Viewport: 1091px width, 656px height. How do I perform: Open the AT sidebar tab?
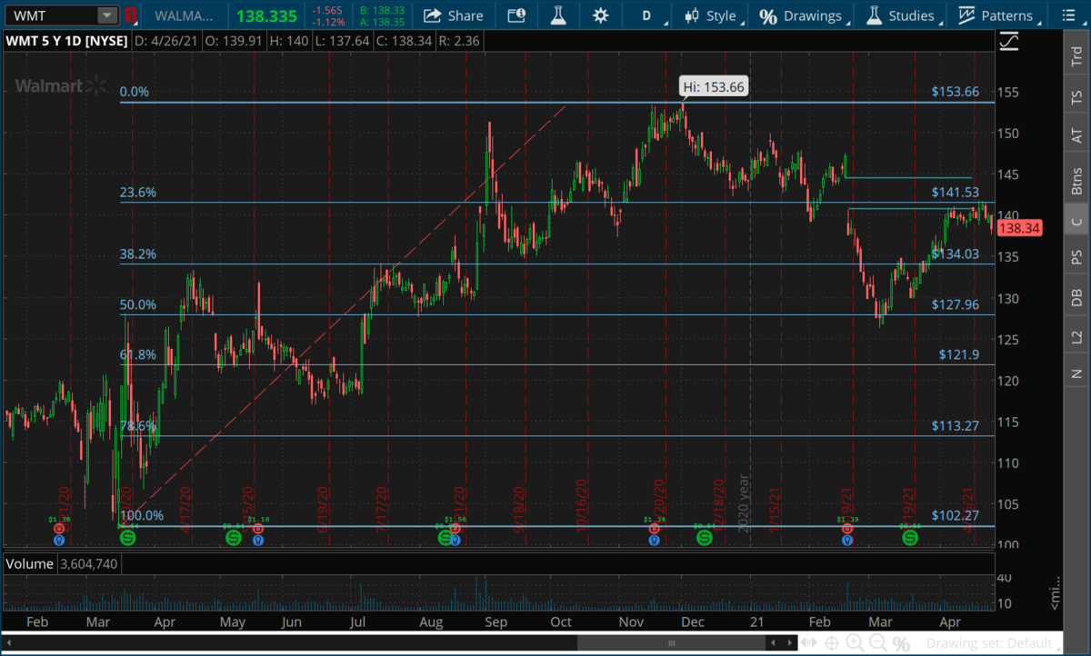point(1076,135)
